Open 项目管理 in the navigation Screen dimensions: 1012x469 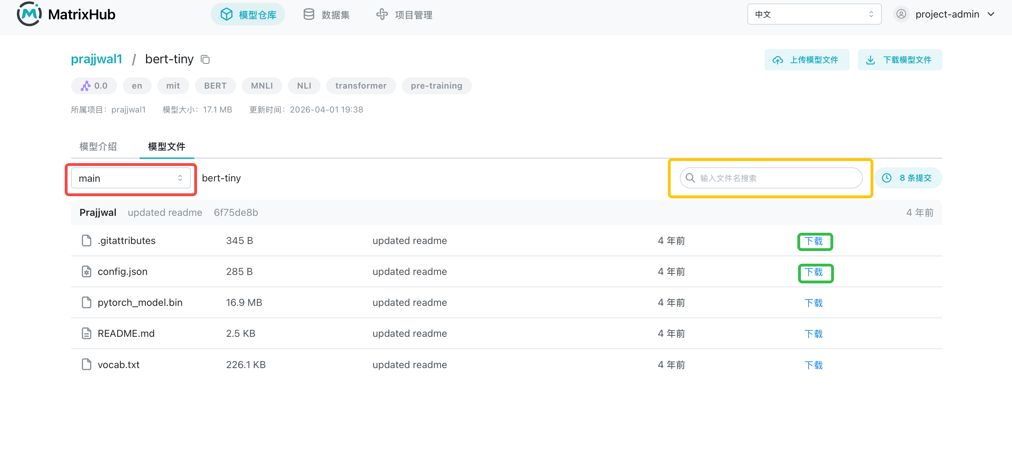click(404, 14)
